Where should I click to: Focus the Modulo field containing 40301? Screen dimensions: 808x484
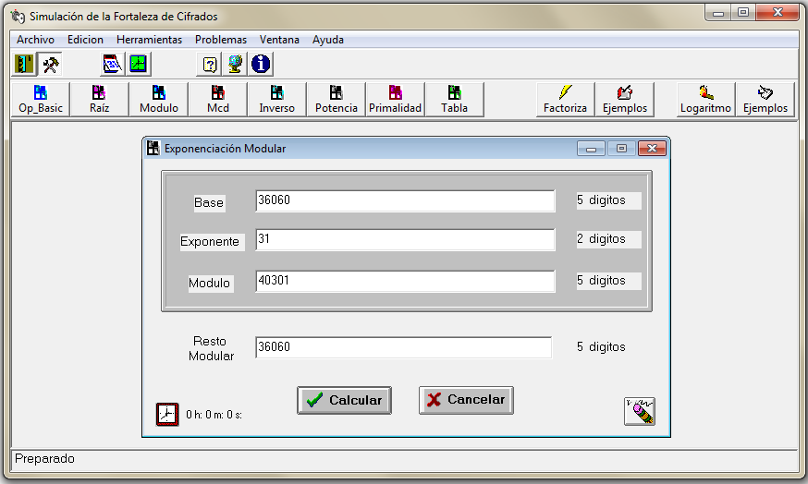click(405, 282)
